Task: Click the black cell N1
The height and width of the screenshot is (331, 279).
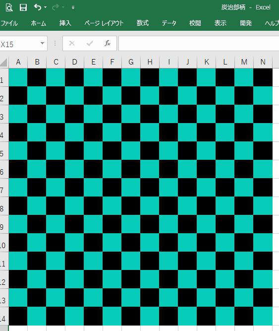Action: (263, 77)
